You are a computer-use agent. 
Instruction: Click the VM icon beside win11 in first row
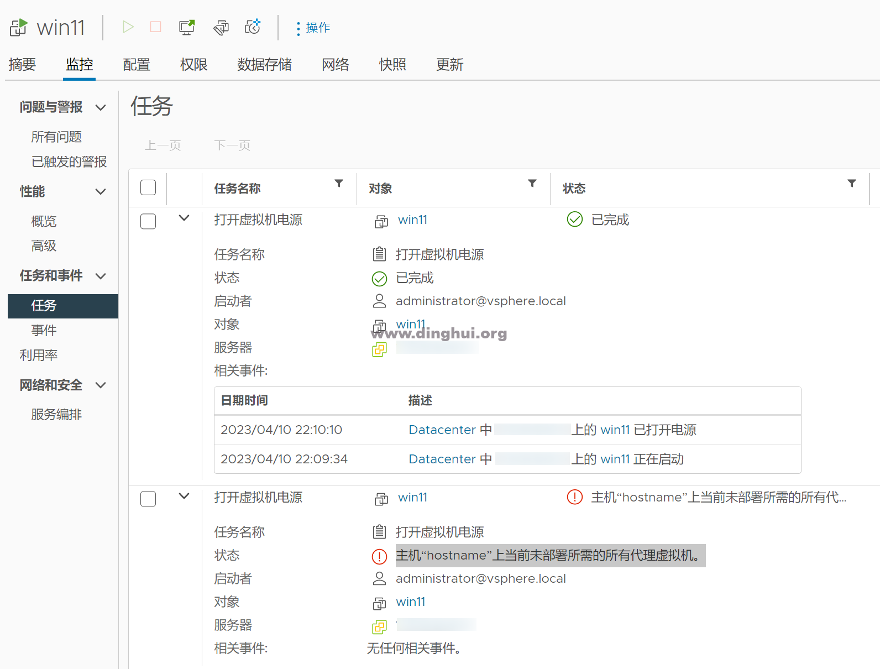(x=381, y=222)
